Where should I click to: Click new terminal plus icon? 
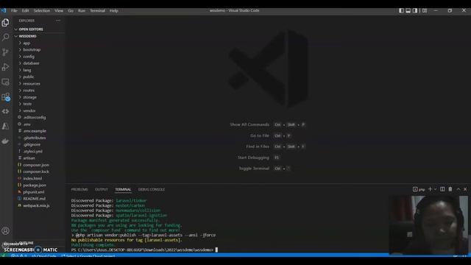(430, 189)
